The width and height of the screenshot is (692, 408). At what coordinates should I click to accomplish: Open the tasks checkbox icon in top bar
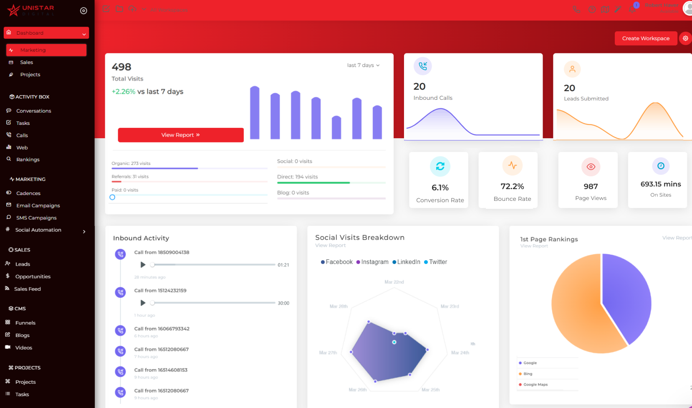(x=106, y=9)
